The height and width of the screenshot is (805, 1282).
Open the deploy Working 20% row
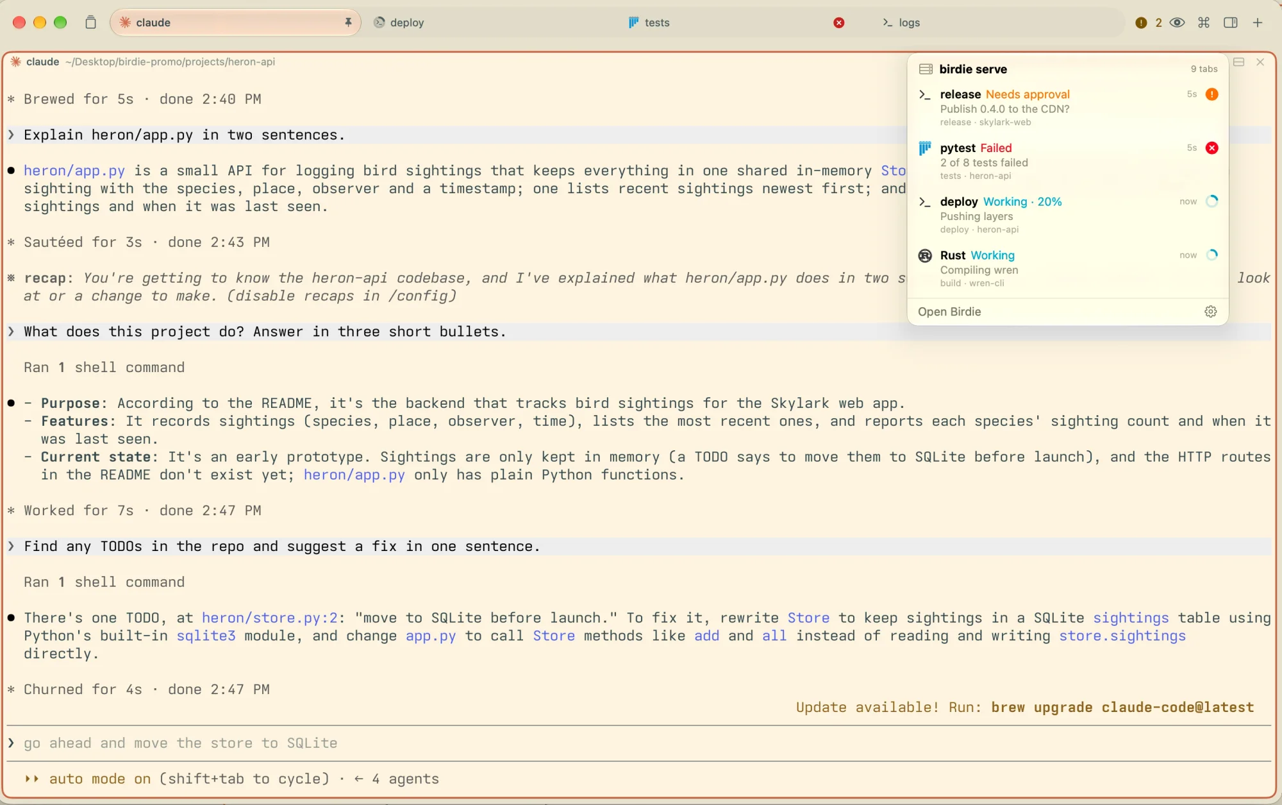1068,215
